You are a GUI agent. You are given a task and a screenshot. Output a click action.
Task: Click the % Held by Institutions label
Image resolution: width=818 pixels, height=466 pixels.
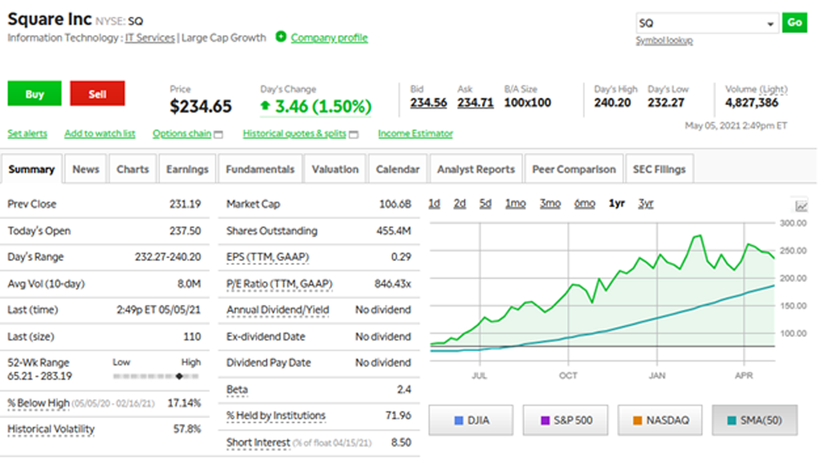click(x=276, y=416)
